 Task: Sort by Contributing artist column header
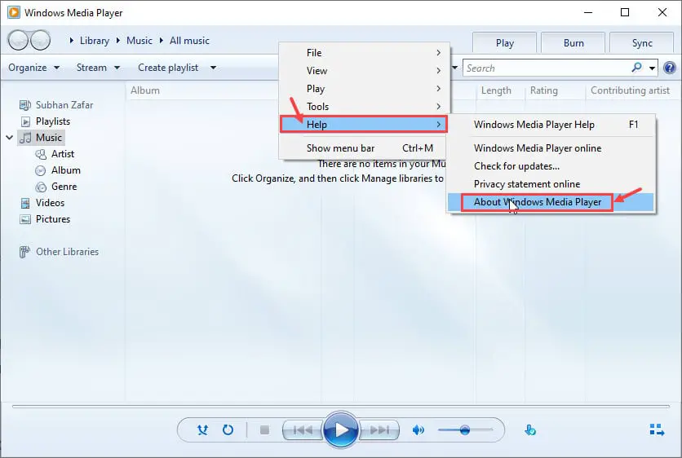[x=630, y=90]
